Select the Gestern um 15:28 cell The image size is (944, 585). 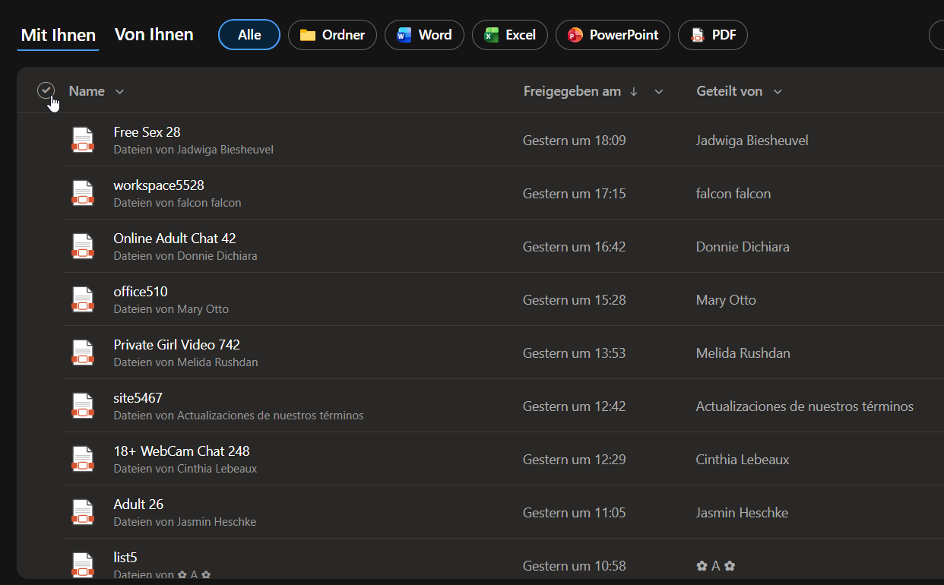point(574,300)
